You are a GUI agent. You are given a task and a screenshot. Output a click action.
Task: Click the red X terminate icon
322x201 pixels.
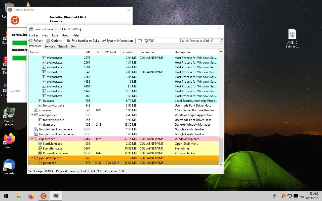coord(152,41)
